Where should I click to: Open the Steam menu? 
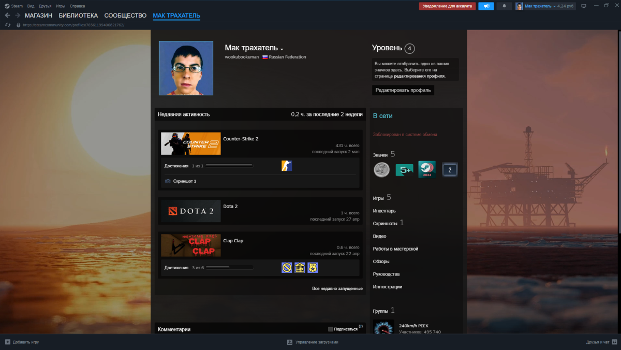(x=18, y=6)
